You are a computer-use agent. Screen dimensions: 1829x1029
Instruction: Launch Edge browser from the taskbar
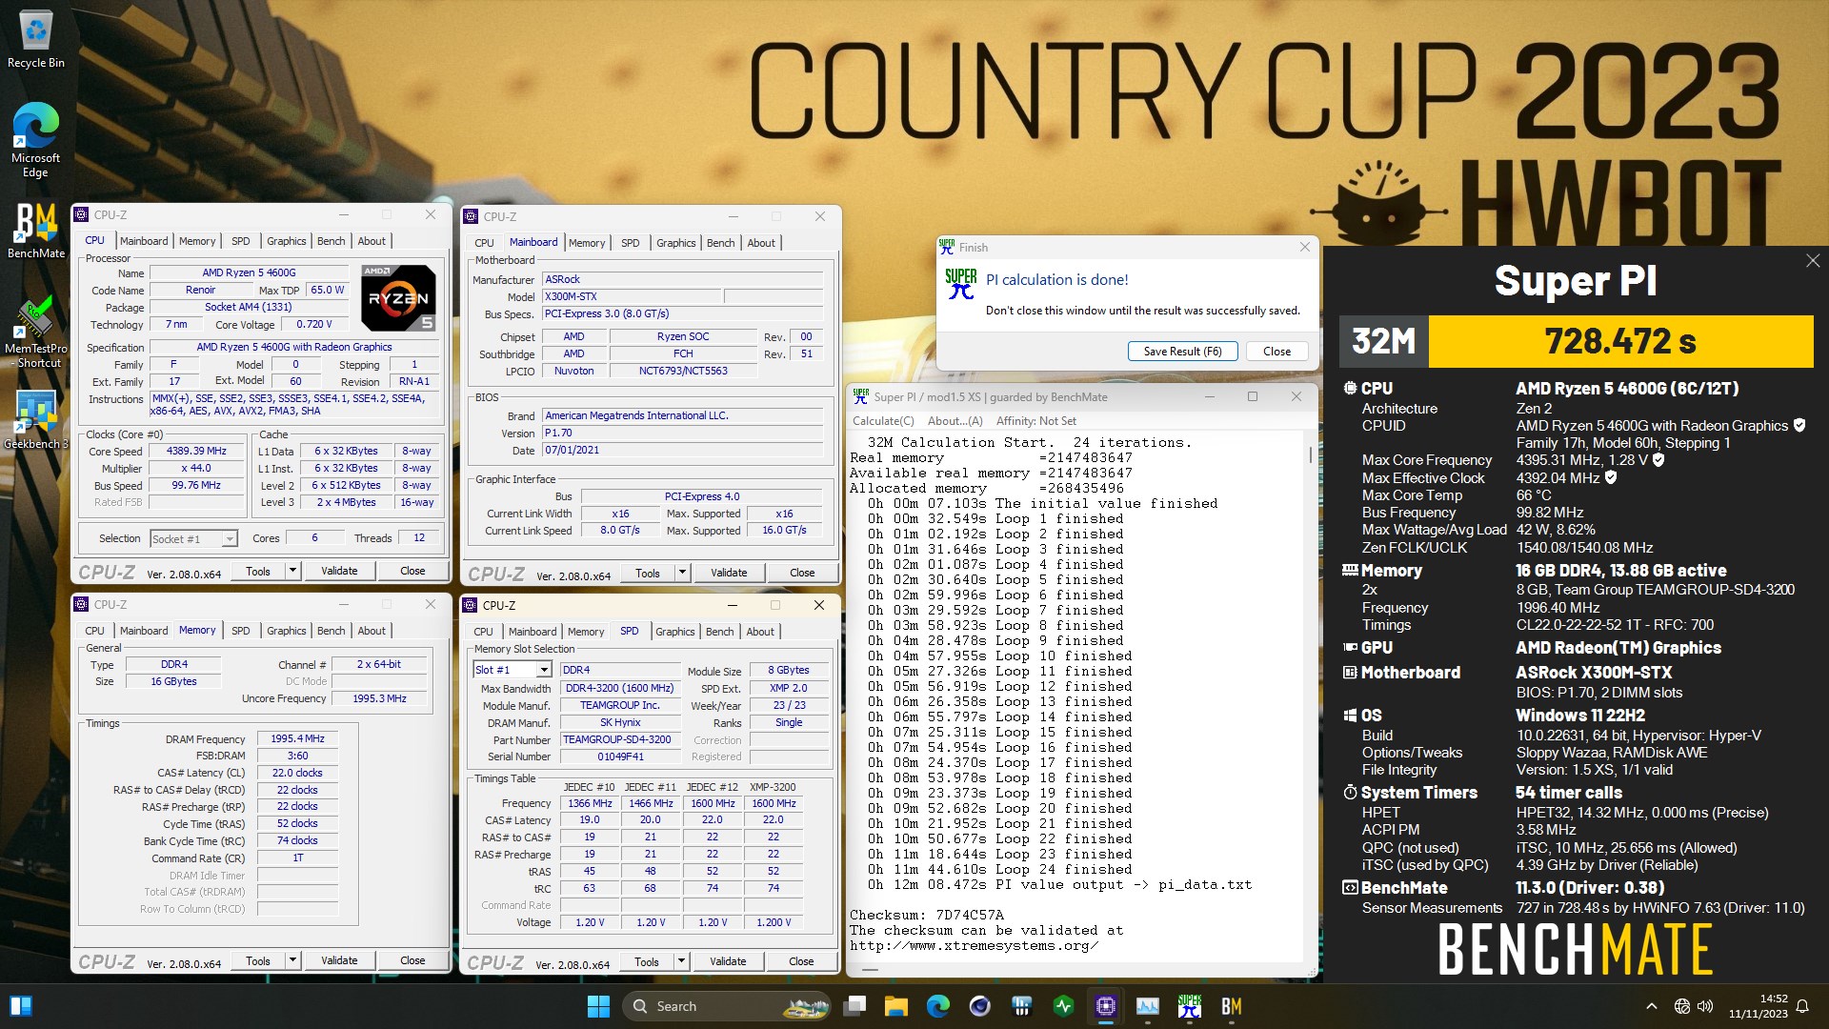tap(938, 1006)
